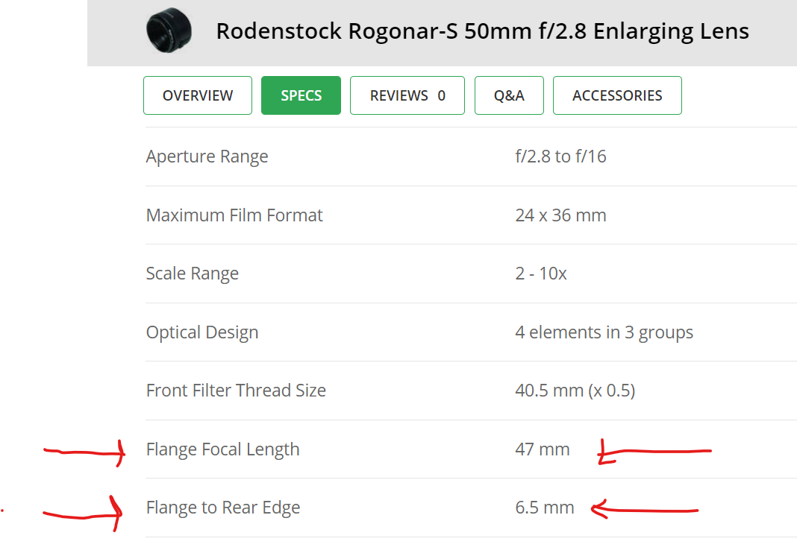Click the 6.5 mm rear edge value

tap(544, 508)
